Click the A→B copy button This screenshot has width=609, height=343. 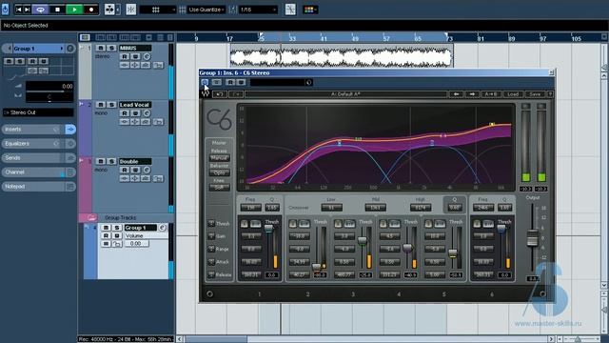click(491, 94)
